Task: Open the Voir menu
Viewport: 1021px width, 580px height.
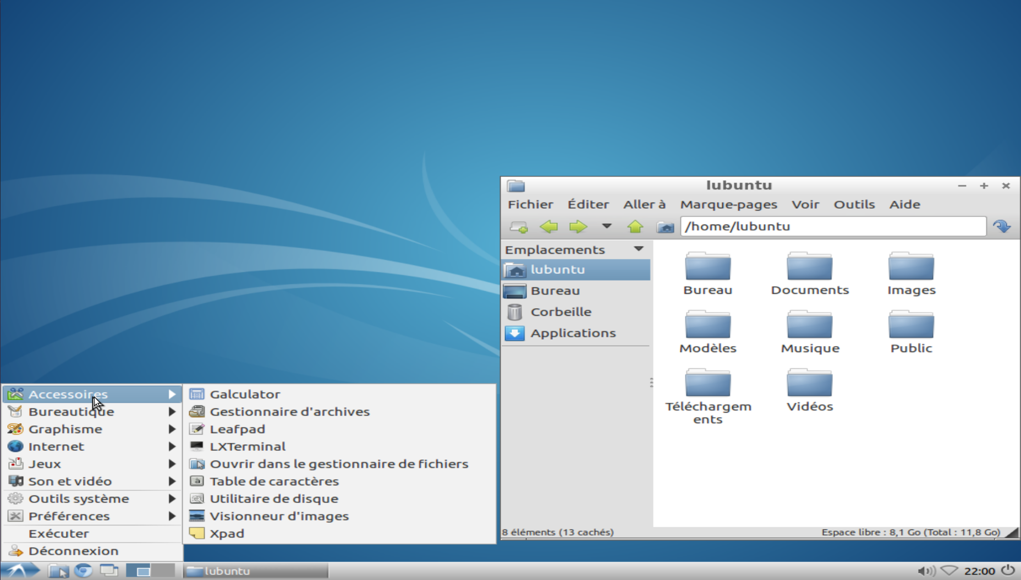Action: [805, 205]
